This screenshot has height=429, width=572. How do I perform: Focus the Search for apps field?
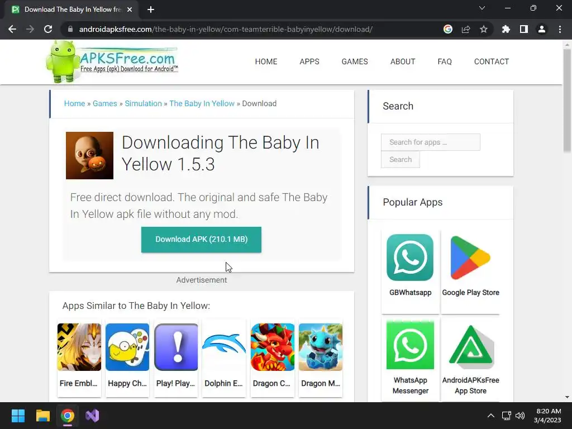[431, 142]
